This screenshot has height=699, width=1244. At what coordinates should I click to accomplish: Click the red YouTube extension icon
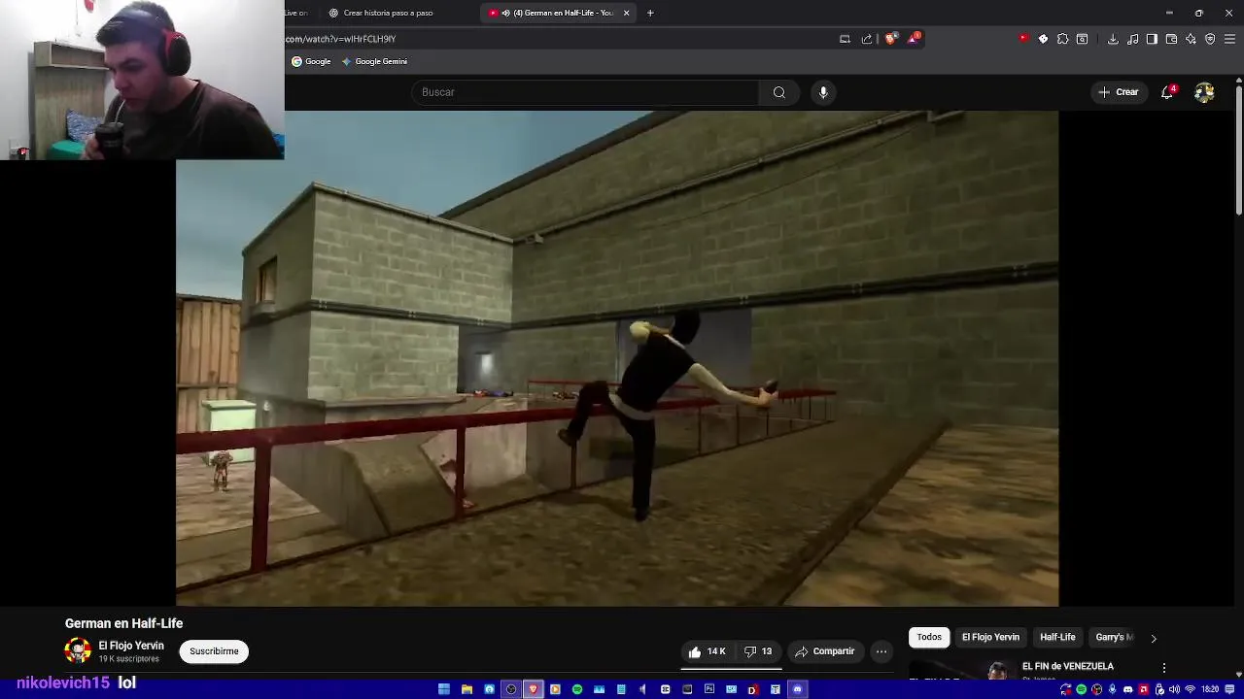click(1023, 38)
